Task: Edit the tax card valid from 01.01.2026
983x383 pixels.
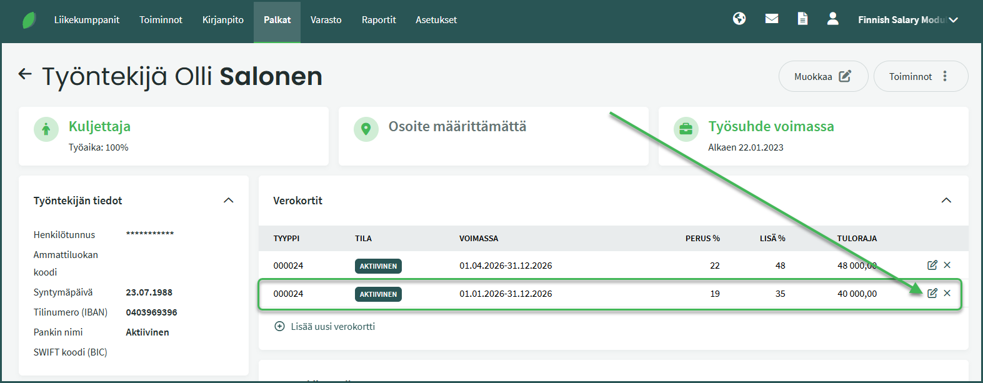Action: point(932,293)
